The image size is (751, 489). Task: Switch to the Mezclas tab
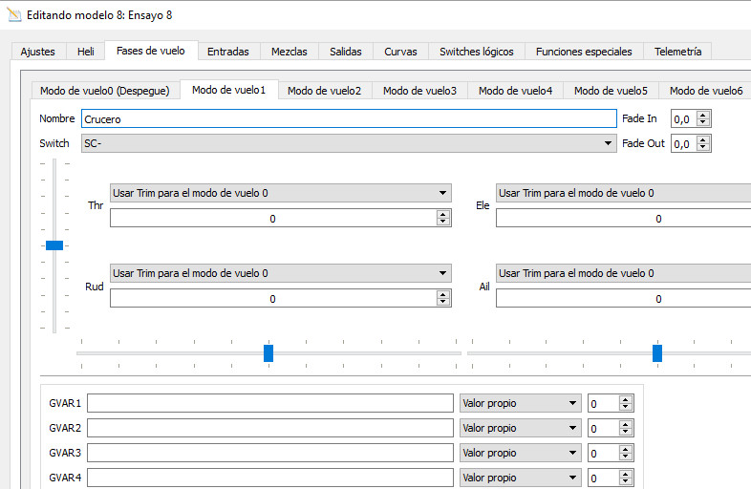[289, 52]
